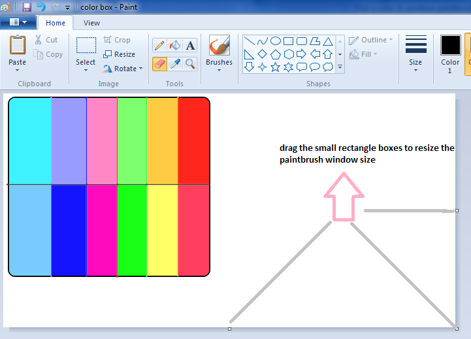Select the Text tool
Image resolution: width=471 pixels, height=339 pixels.
190,46
